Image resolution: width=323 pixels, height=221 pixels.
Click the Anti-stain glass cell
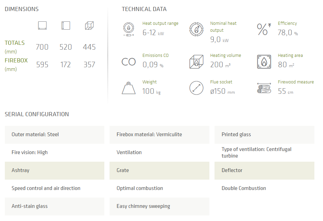(54, 206)
